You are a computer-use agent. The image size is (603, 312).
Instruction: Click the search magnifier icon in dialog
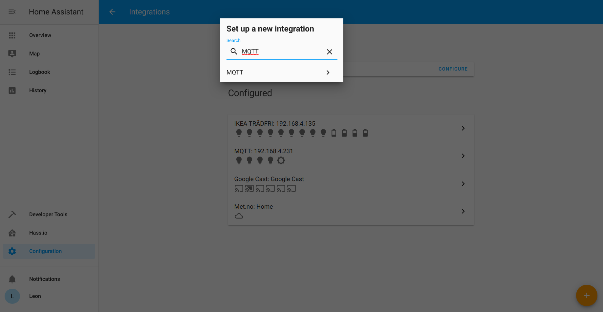tap(234, 51)
